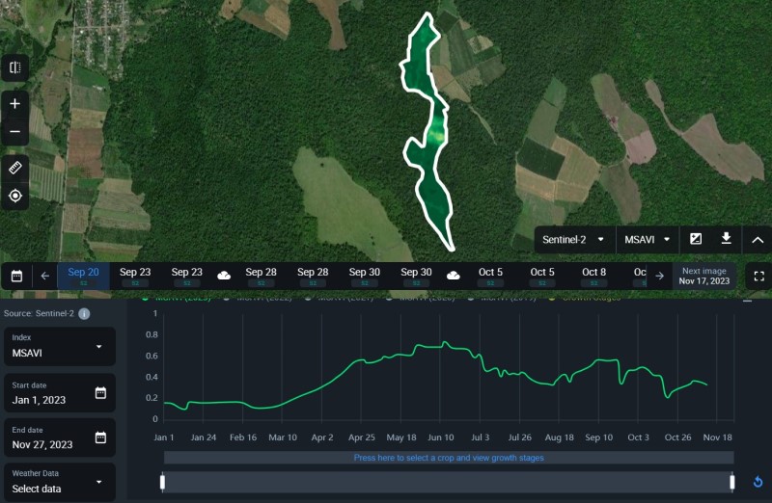
Task: Reset the chart range zoom
Action: 758,482
